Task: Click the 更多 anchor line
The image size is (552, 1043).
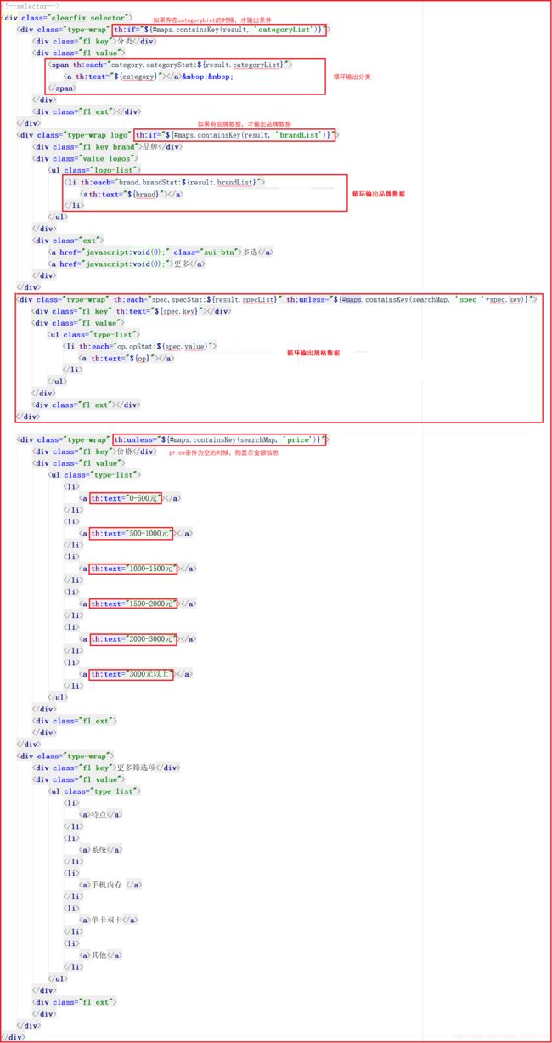Action: click(x=127, y=264)
